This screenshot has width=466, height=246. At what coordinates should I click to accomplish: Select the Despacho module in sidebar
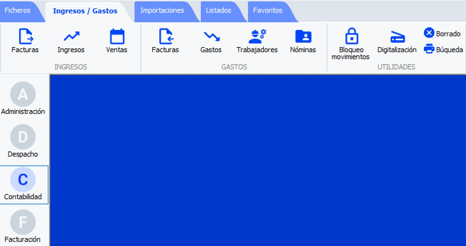tap(23, 141)
